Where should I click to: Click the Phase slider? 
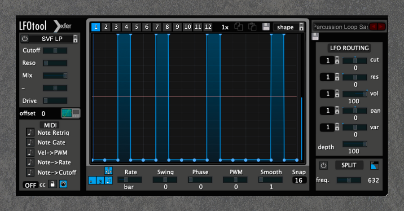200,180
